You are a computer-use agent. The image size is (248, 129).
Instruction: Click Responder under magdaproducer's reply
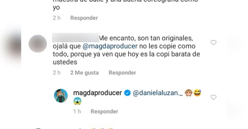pos(104,112)
